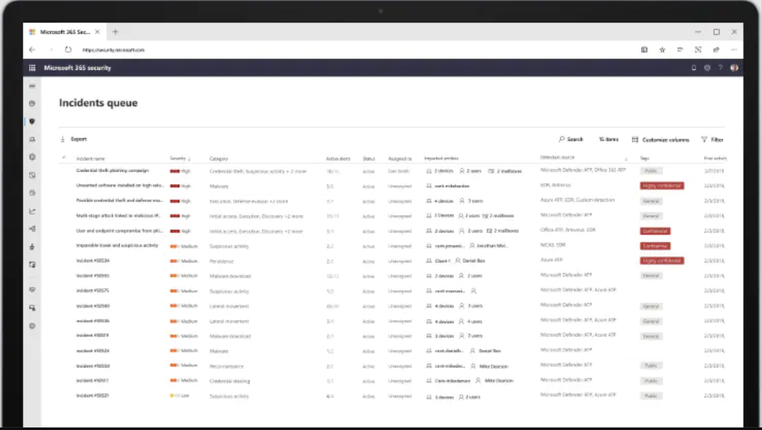The image size is (762, 430).
Task: Click the address bar URL field
Action: click(113, 50)
